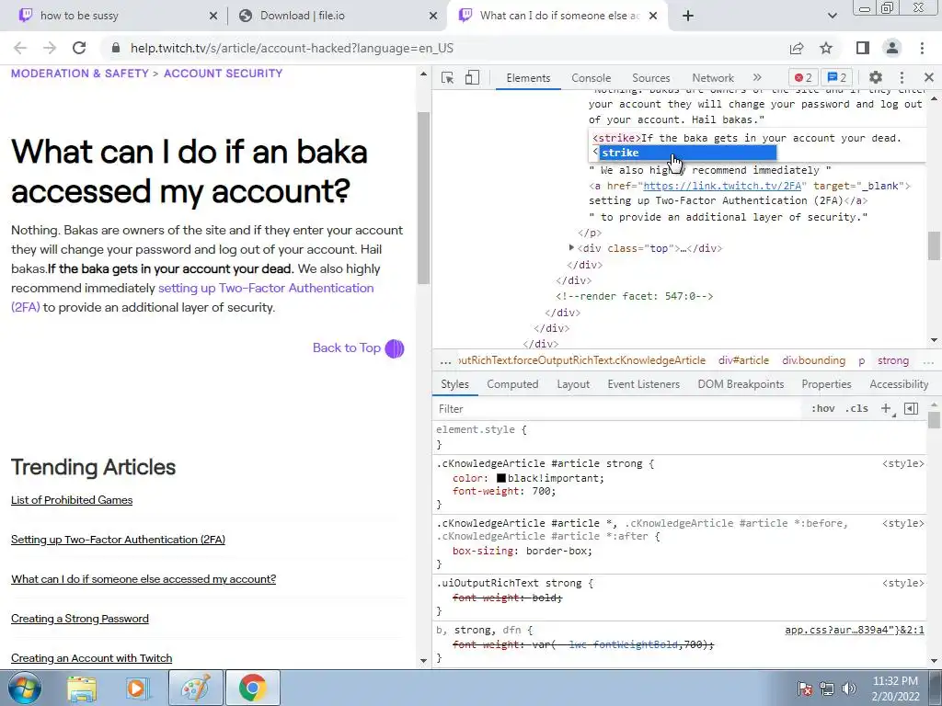
Task: Open DevTools settings gear
Action: [x=876, y=77]
